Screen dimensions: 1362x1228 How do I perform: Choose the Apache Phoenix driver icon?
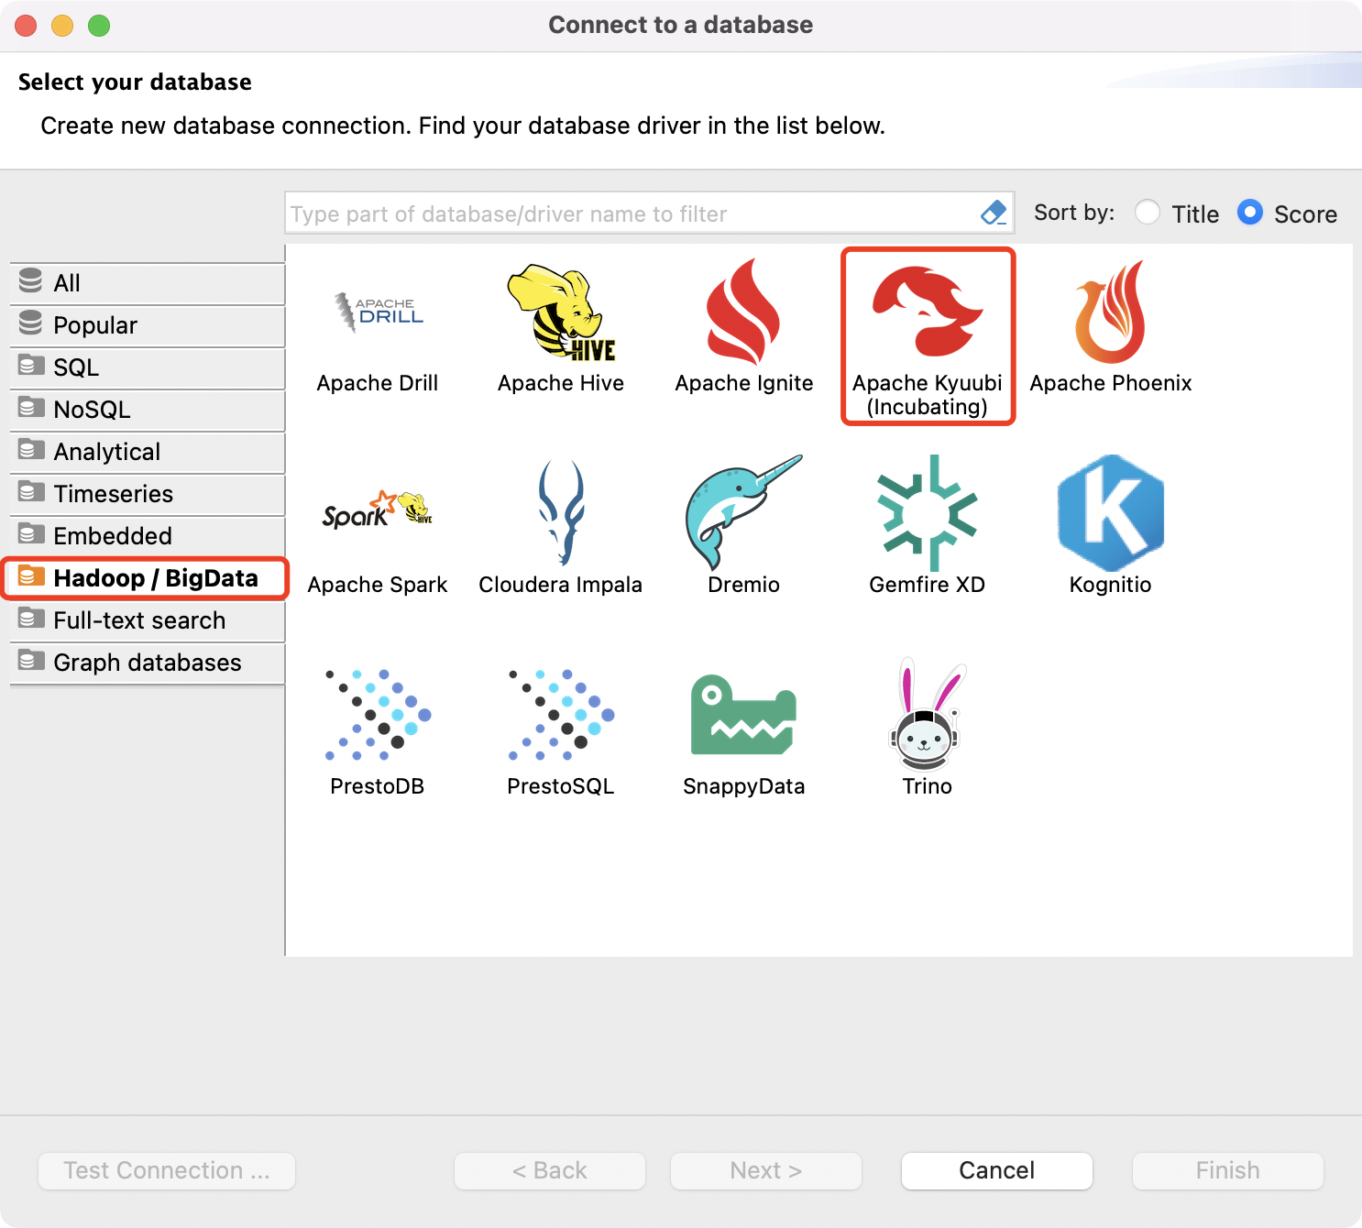pos(1111,312)
